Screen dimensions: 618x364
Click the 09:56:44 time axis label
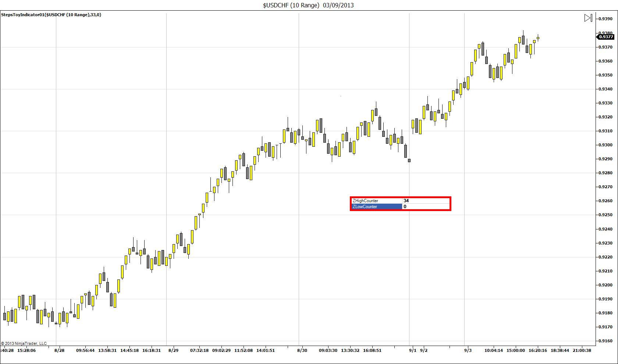(85, 350)
